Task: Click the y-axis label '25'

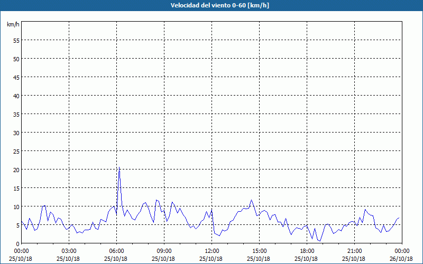Action: tap(16, 152)
